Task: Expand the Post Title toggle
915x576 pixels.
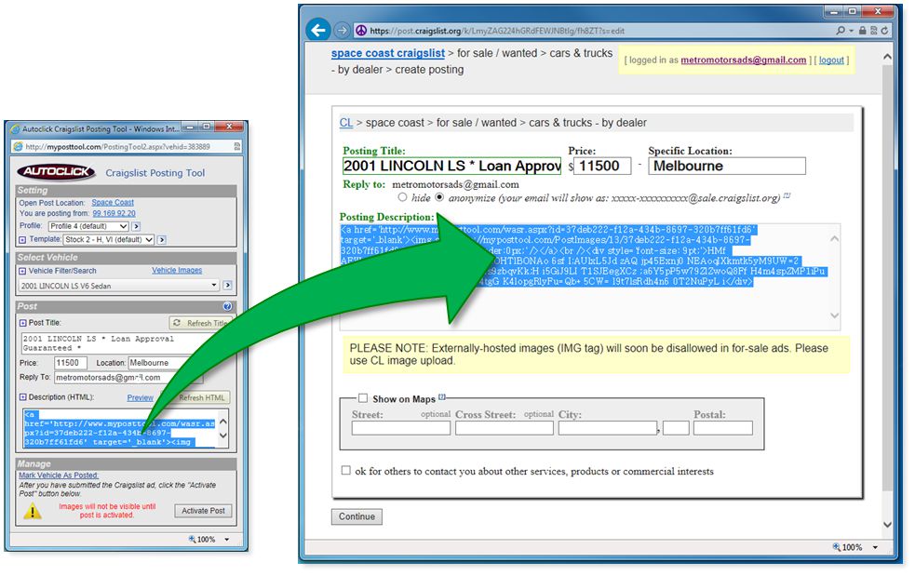Action: click(22, 323)
